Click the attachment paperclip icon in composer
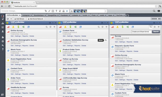 coord(49,11)
